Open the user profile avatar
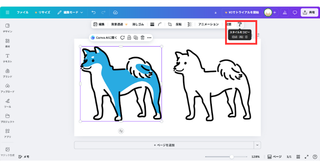This screenshot has height=167, width=320. 268,12
